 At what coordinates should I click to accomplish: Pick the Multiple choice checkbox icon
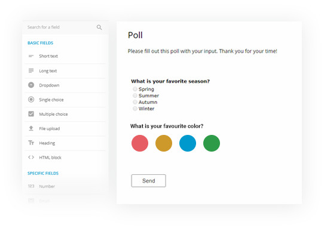(31, 114)
